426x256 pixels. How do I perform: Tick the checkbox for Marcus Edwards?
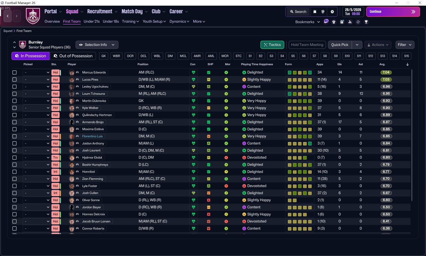tap(14, 72)
